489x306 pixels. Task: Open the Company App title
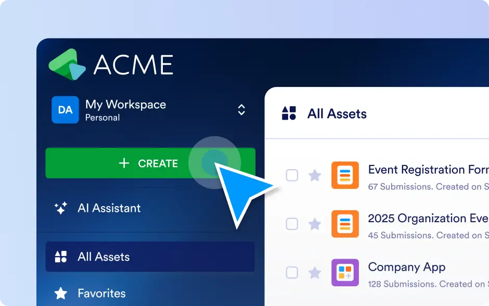click(x=406, y=267)
